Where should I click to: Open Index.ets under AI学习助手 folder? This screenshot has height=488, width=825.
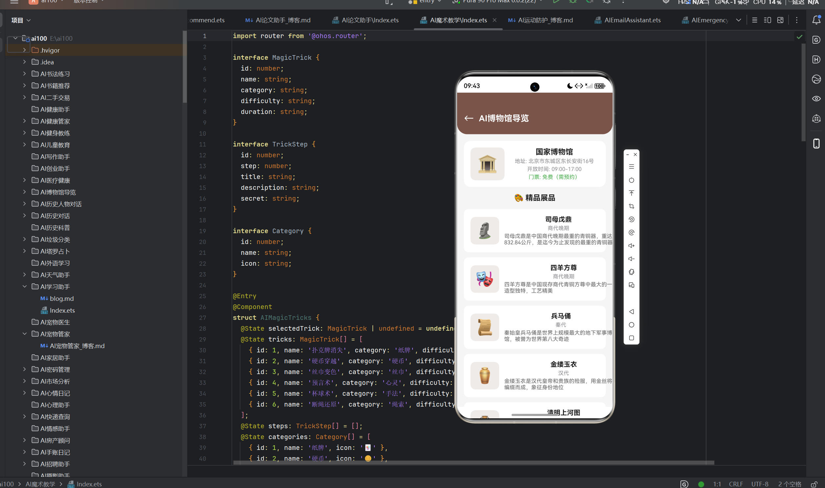pyautogui.click(x=58, y=310)
